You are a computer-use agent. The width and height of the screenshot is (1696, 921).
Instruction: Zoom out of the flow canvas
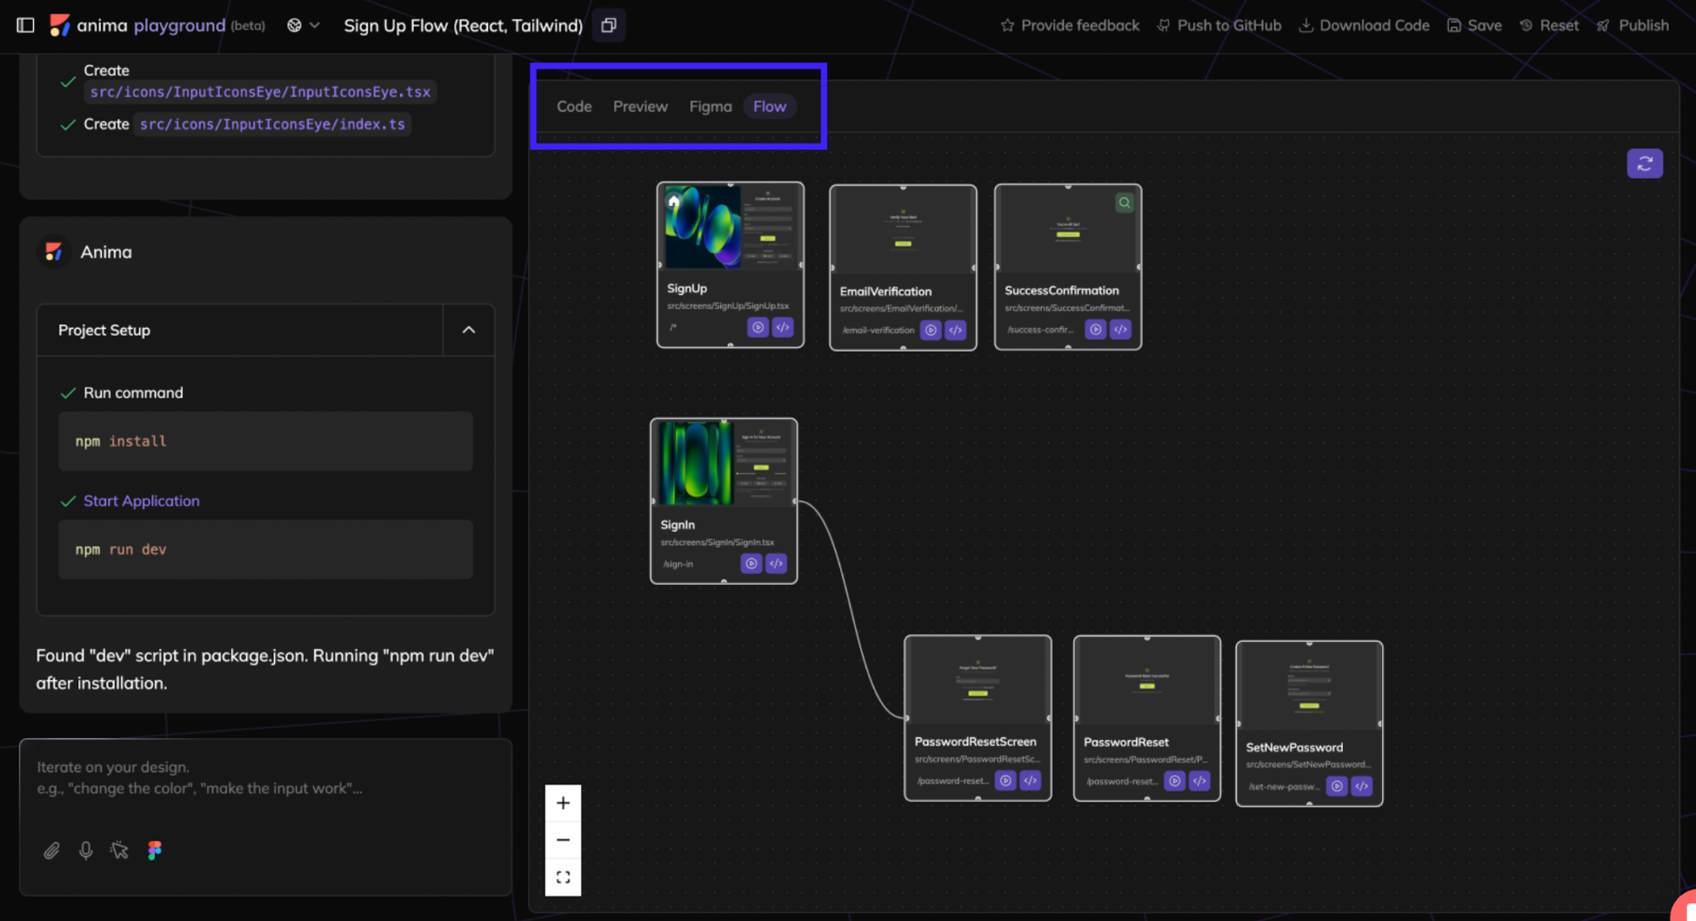[563, 840]
